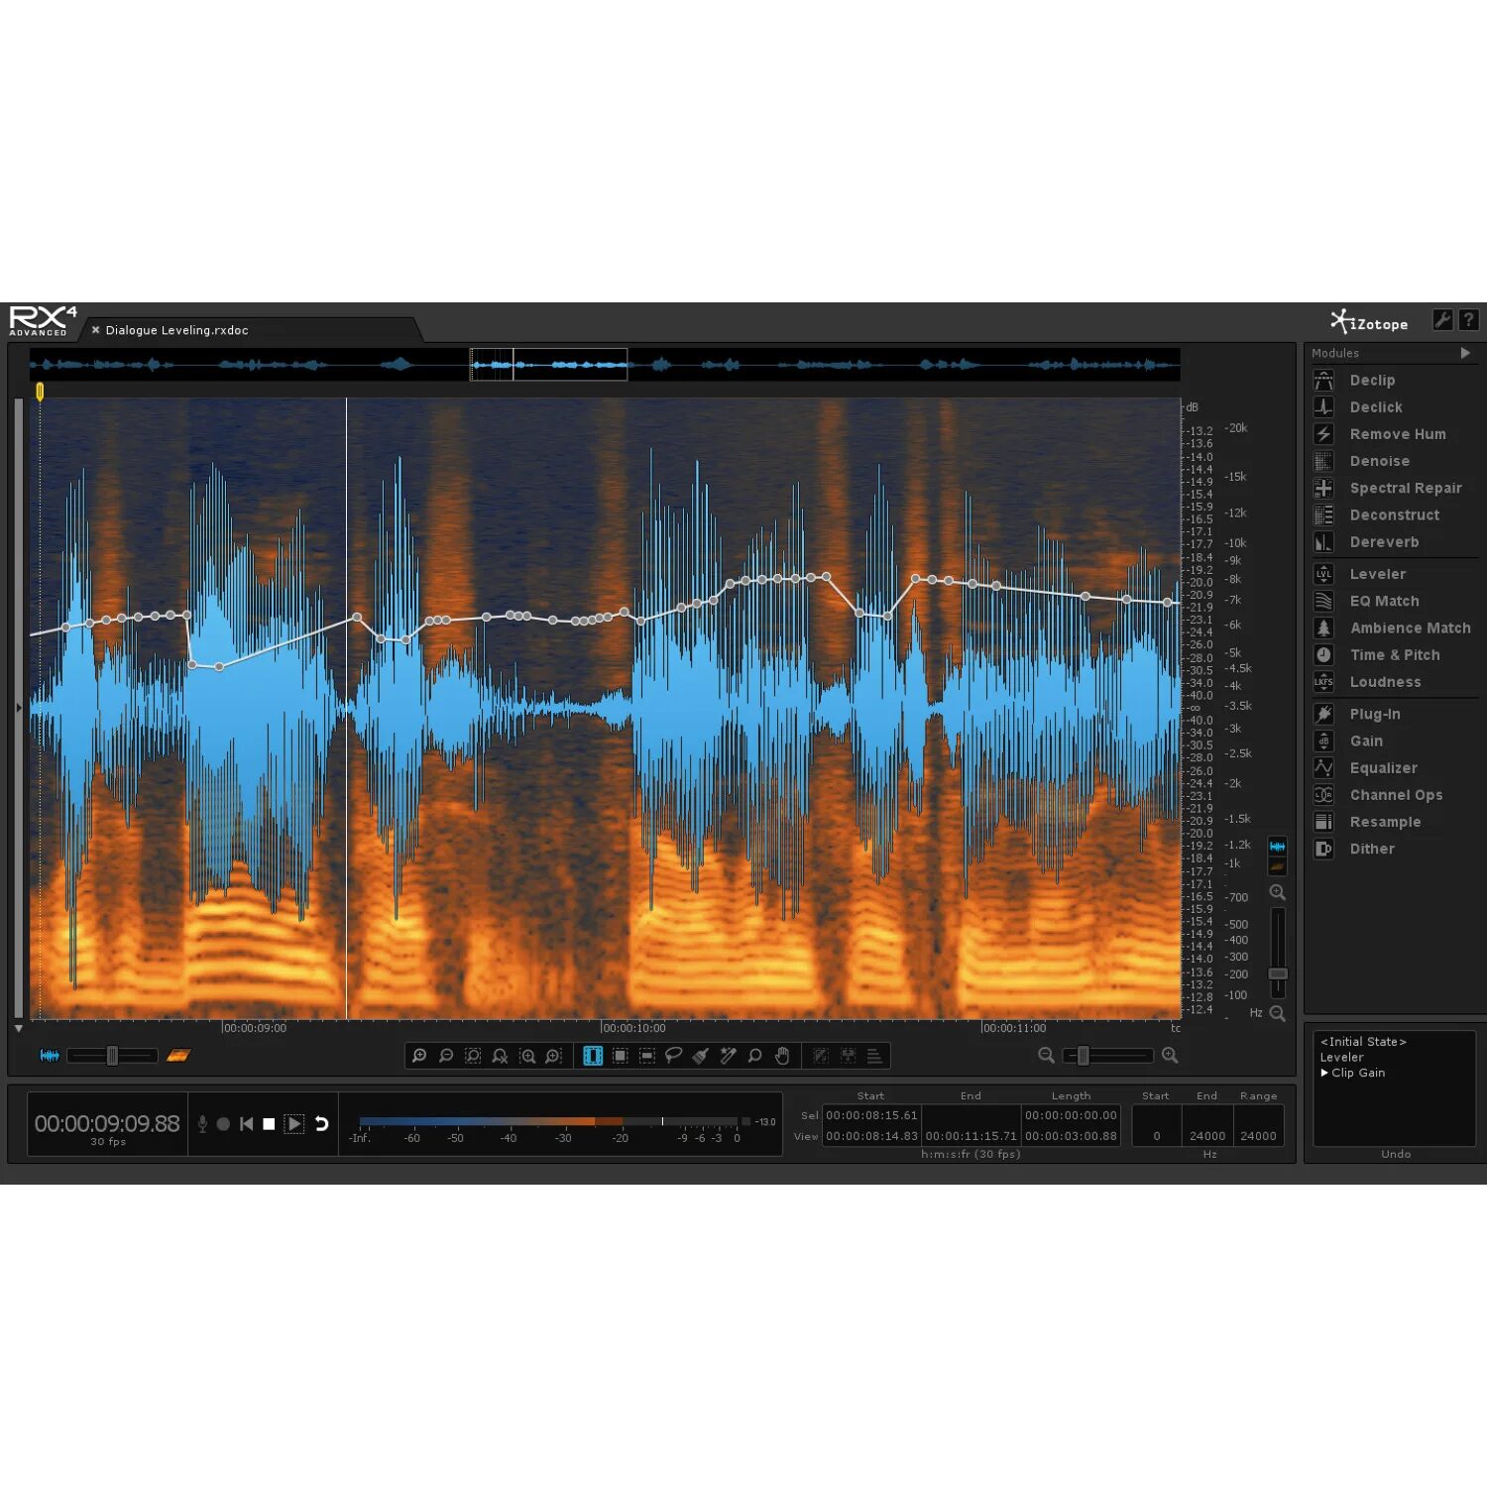Open the Declip module
Viewport: 1487px width, 1487px height.
pyautogui.click(x=1373, y=380)
